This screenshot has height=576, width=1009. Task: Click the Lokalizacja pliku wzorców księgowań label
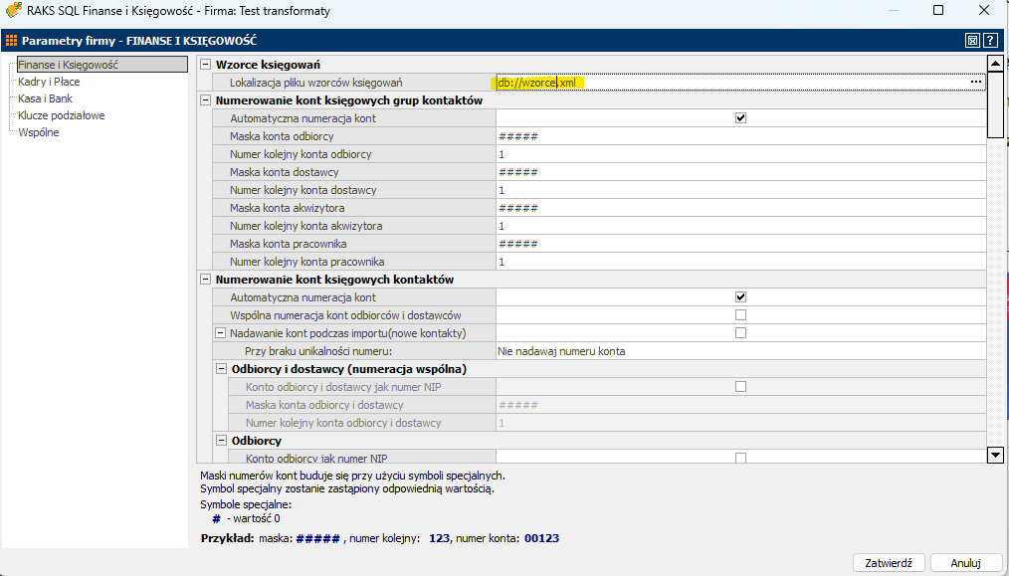(x=316, y=83)
